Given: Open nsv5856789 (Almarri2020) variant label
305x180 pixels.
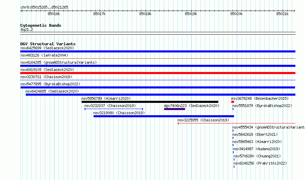Looking at the screenshot, I should (106, 98).
